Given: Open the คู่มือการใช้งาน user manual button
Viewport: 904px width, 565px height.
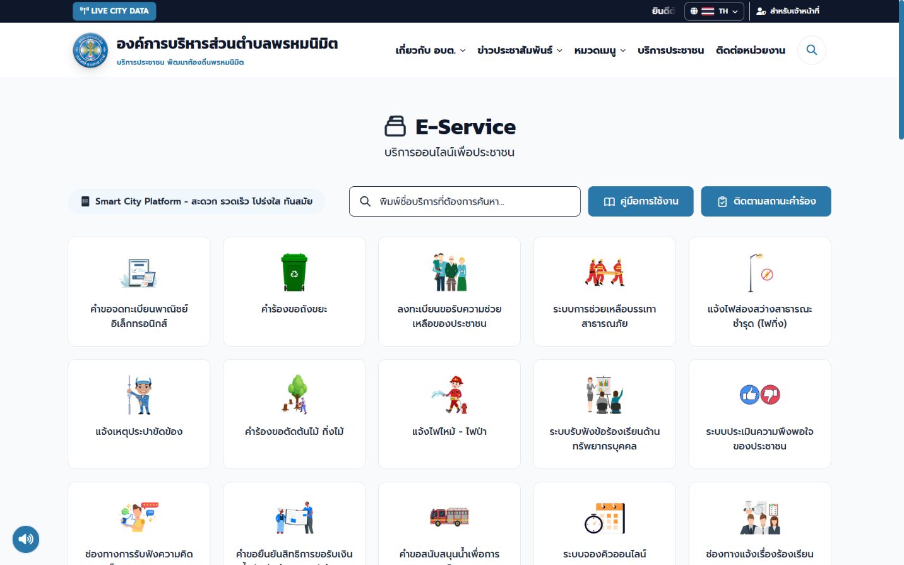Looking at the screenshot, I should (641, 201).
